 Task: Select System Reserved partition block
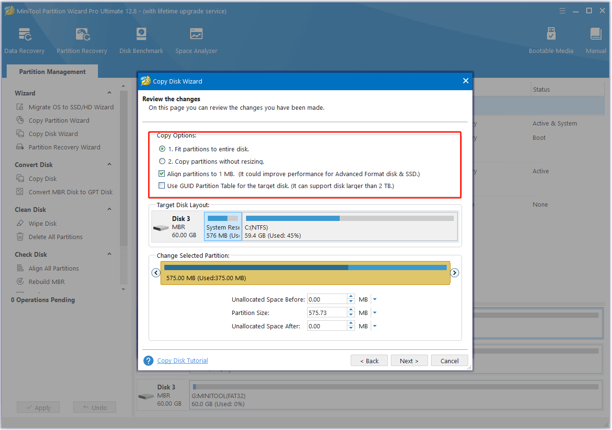[x=223, y=226]
